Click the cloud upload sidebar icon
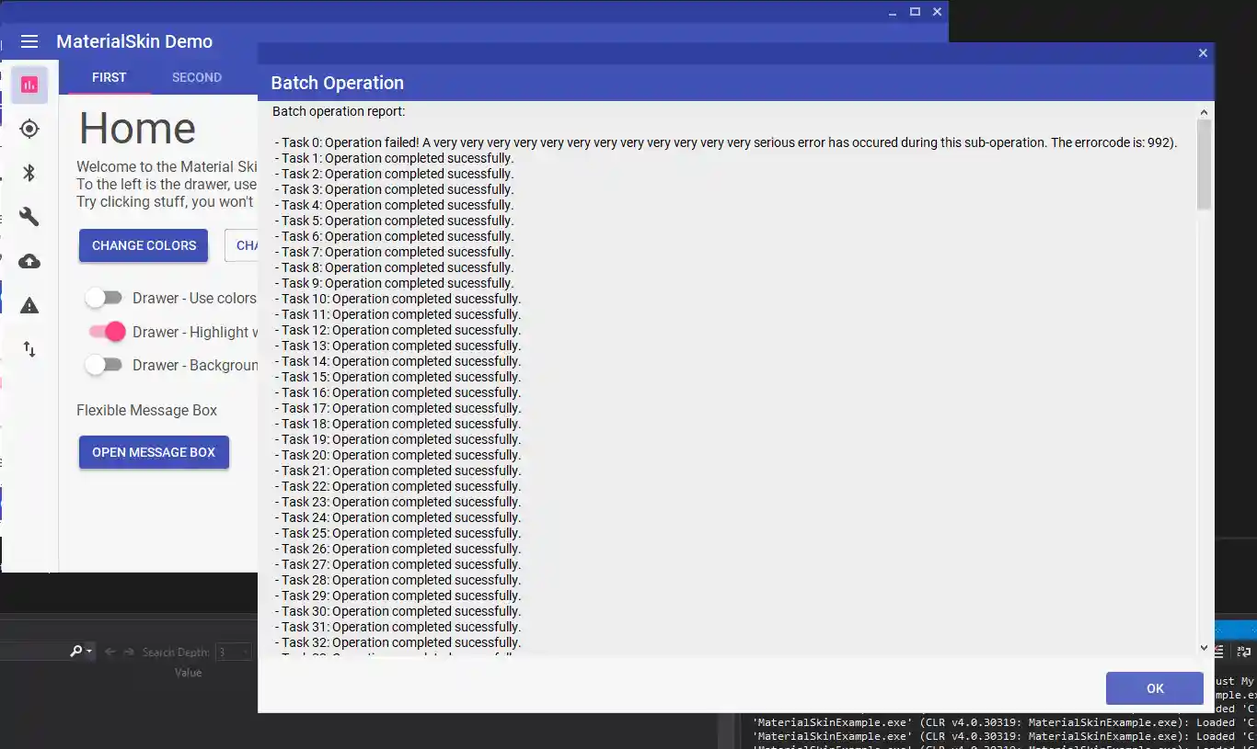The width and height of the screenshot is (1257, 749). pos(29,260)
